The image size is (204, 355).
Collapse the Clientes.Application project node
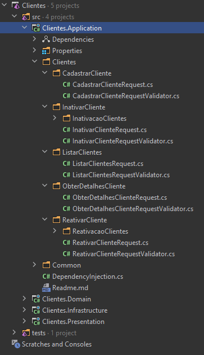[x=25, y=28]
